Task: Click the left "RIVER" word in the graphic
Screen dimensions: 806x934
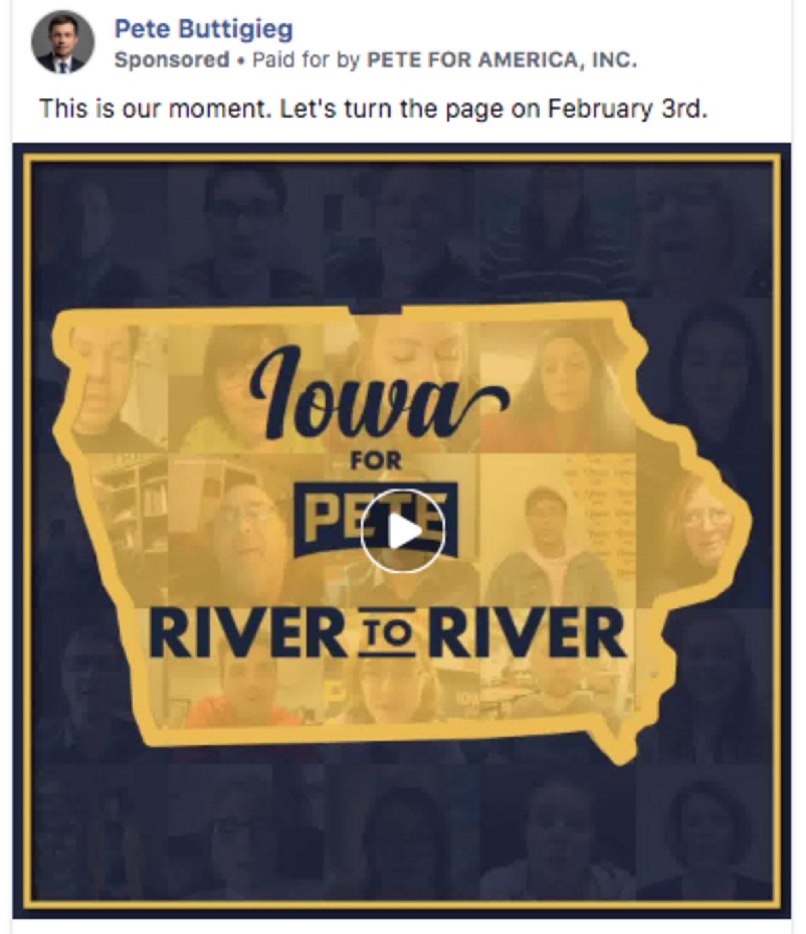Action: (247, 633)
